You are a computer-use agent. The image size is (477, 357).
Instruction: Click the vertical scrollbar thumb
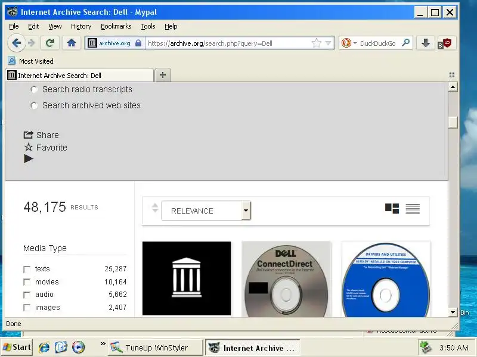(453, 122)
